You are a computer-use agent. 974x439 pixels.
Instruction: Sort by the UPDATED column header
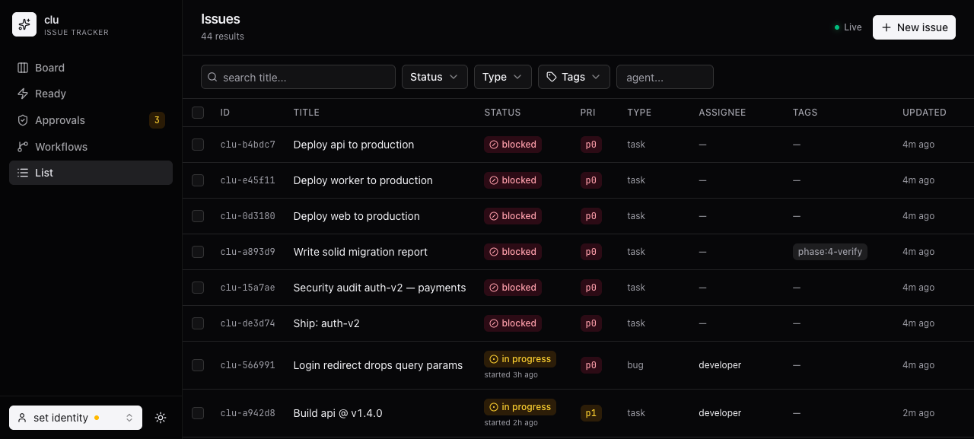(925, 113)
